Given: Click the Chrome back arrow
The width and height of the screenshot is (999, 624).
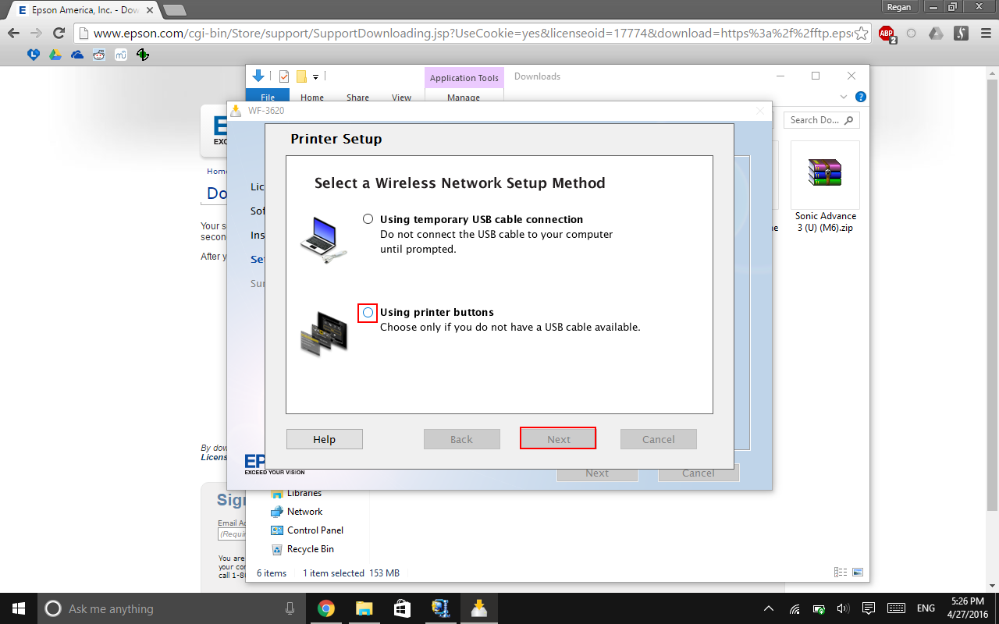Looking at the screenshot, I should tap(13, 34).
